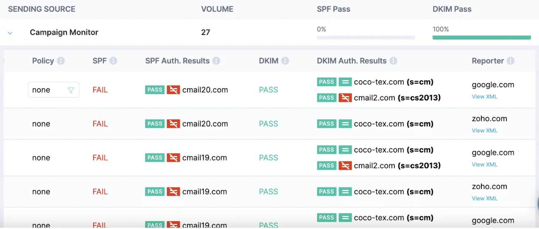539x229 pixels.
Task: Sort by the VOLUME column header
Action: [217, 9]
